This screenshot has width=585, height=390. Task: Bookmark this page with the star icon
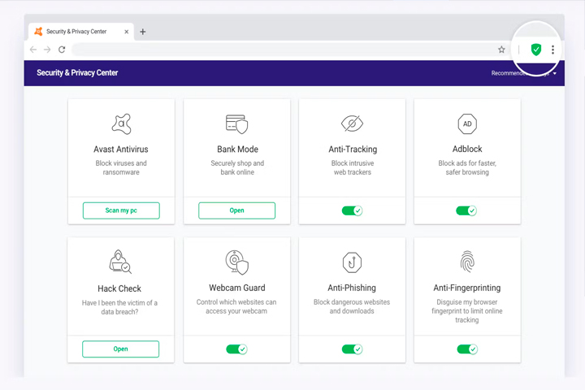[501, 50]
